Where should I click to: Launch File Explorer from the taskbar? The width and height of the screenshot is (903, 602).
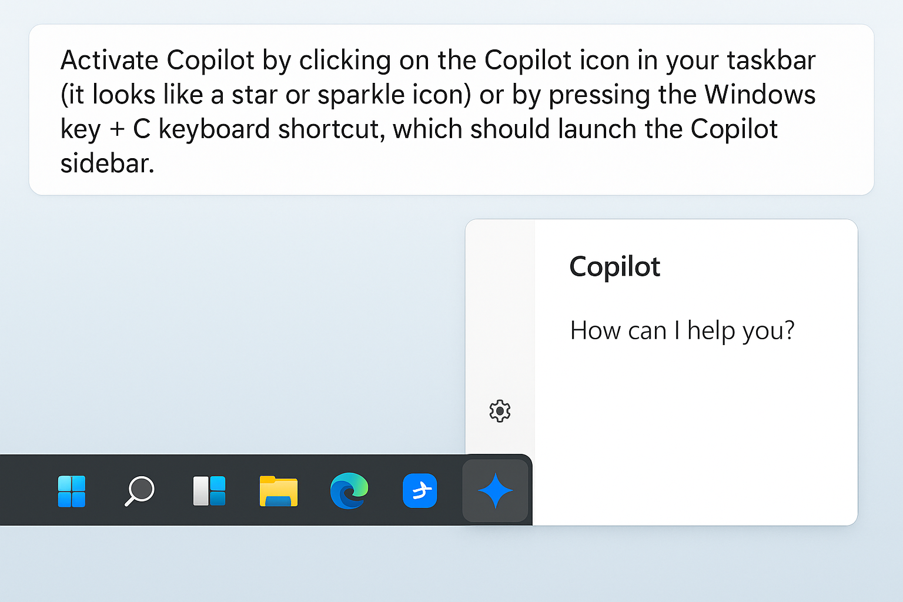(x=279, y=491)
